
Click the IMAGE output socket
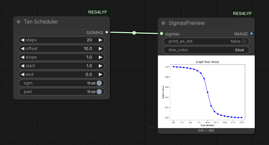pyautogui.click(x=251, y=33)
